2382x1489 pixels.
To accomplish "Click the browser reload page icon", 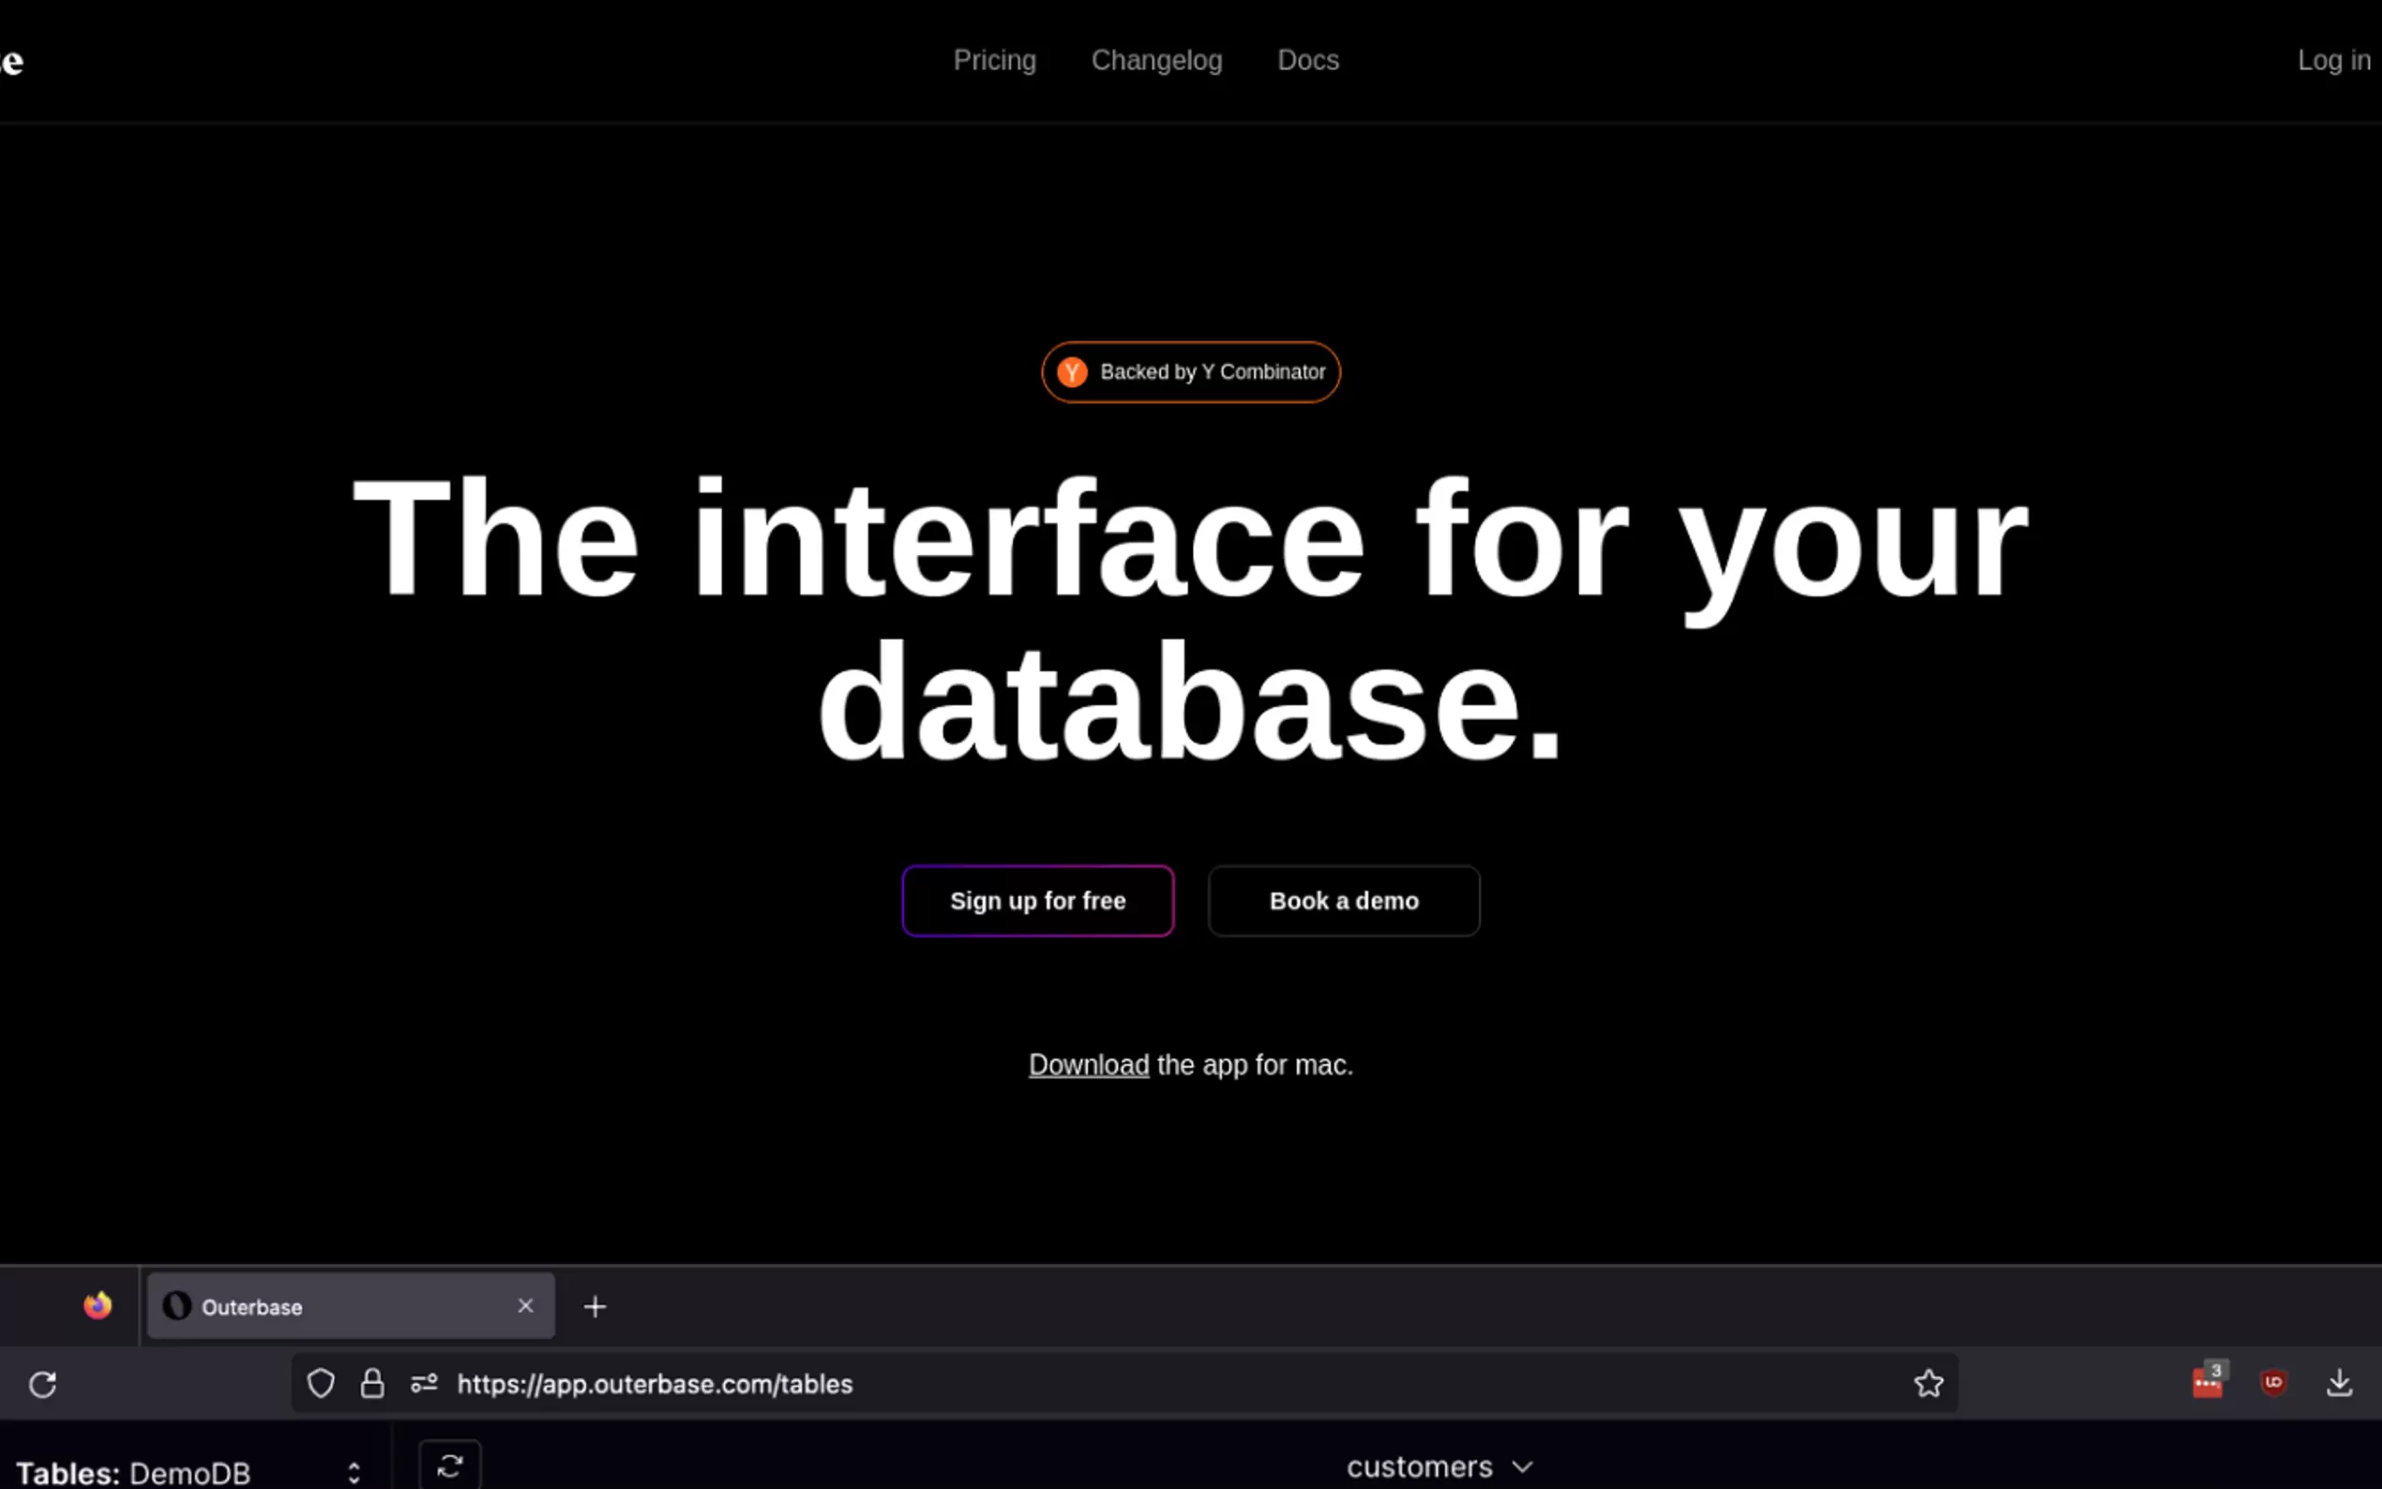I will (x=42, y=1384).
